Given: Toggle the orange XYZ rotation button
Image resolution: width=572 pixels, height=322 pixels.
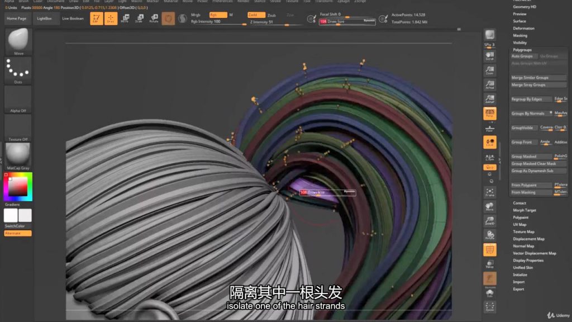Looking at the screenshot, I should tap(489, 167).
